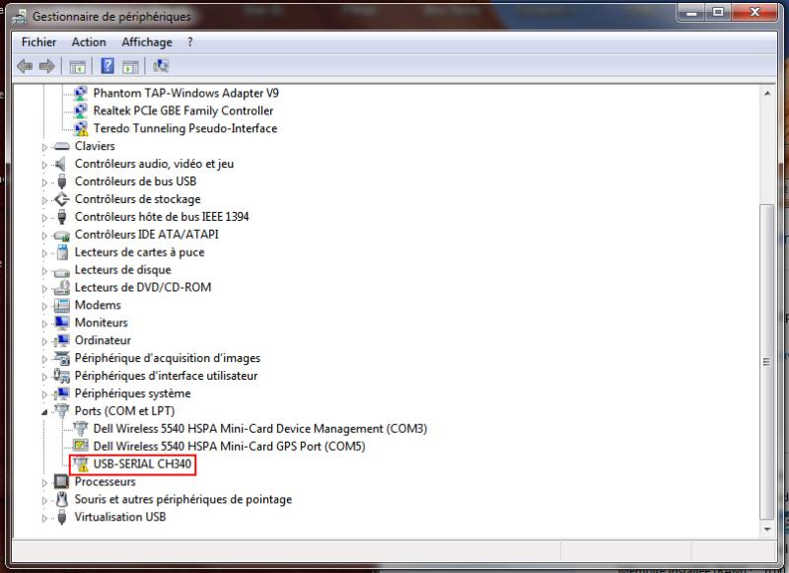Click the Teredo Tunneling Pseudo-Interface warning icon

coord(81,128)
